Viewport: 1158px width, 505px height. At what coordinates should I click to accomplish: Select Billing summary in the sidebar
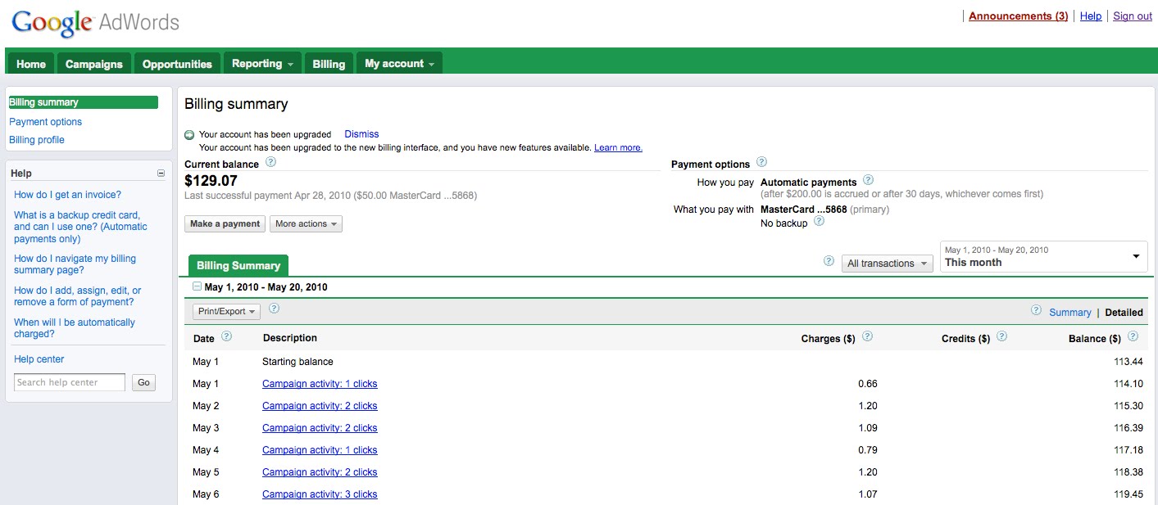(83, 102)
